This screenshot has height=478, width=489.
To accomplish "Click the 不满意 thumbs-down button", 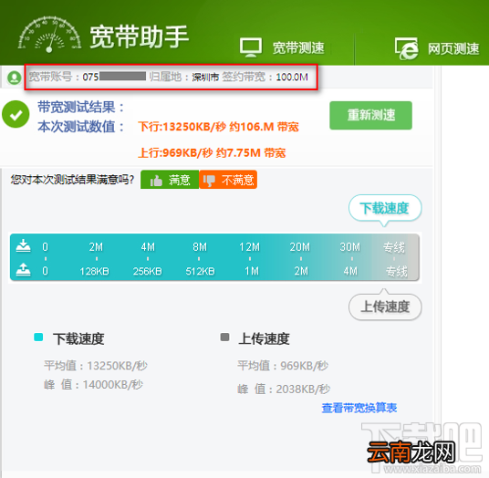I will tap(228, 180).
